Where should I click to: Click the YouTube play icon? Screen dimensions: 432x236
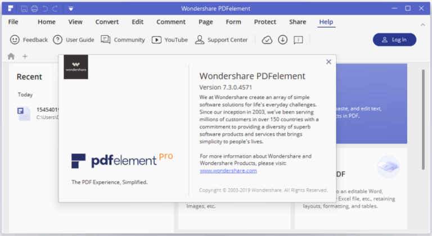pos(156,40)
